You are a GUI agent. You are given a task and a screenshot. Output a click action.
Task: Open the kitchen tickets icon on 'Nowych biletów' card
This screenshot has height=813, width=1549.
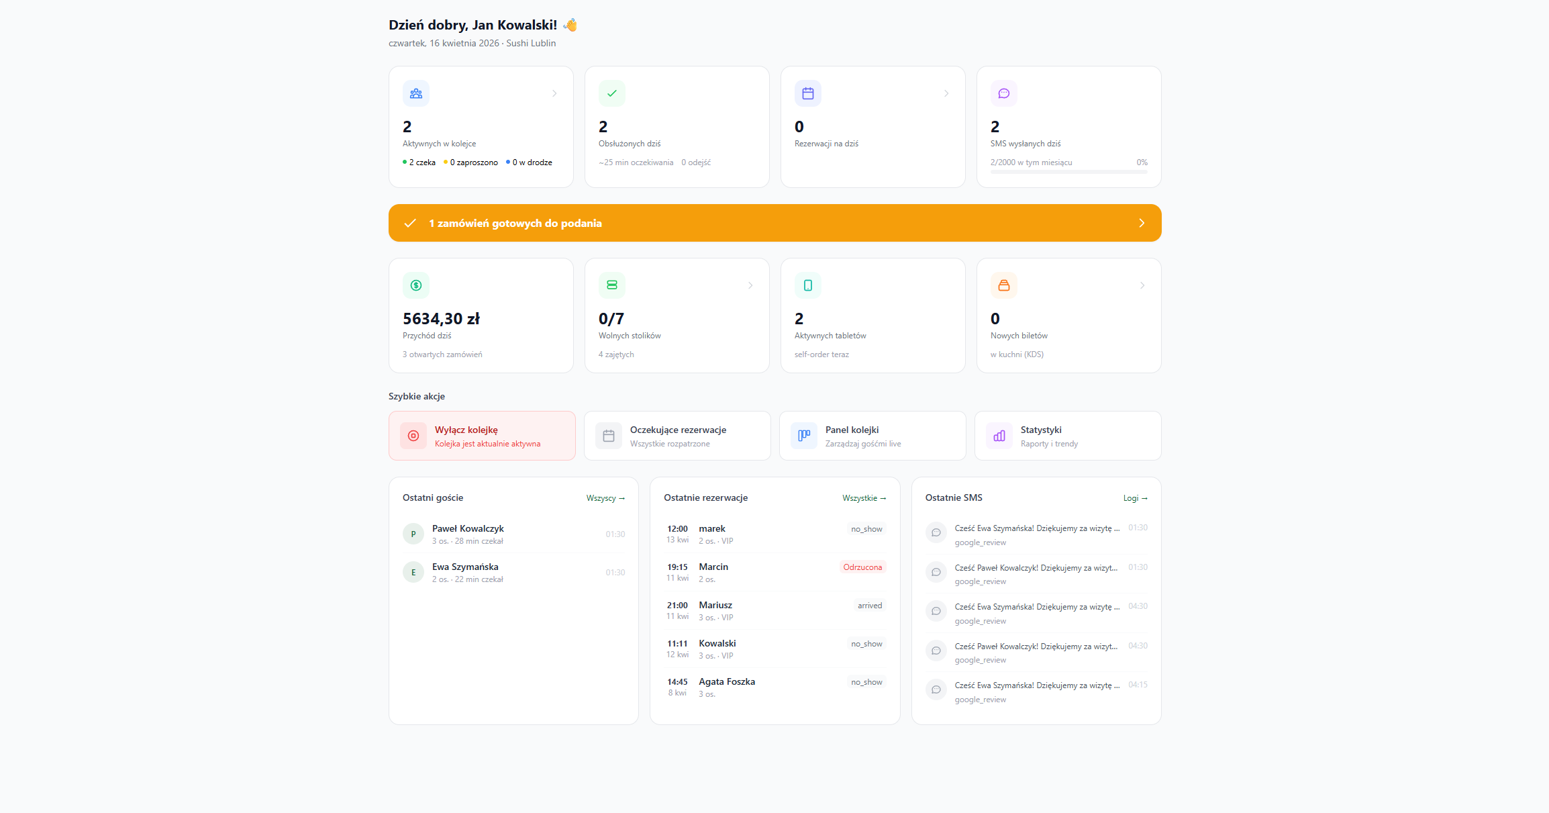pyautogui.click(x=1003, y=285)
